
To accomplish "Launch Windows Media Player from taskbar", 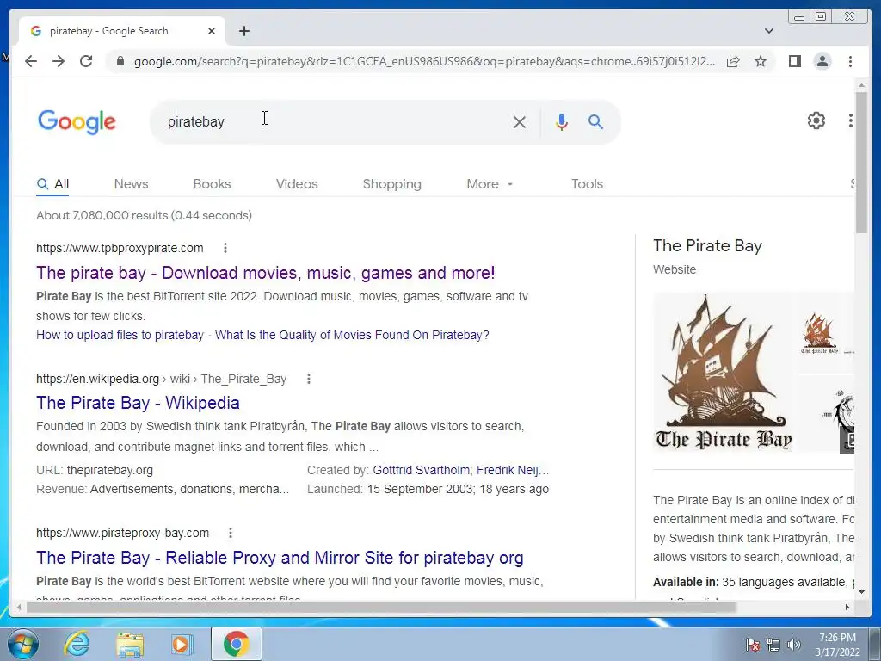I will pyautogui.click(x=181, y=644).
